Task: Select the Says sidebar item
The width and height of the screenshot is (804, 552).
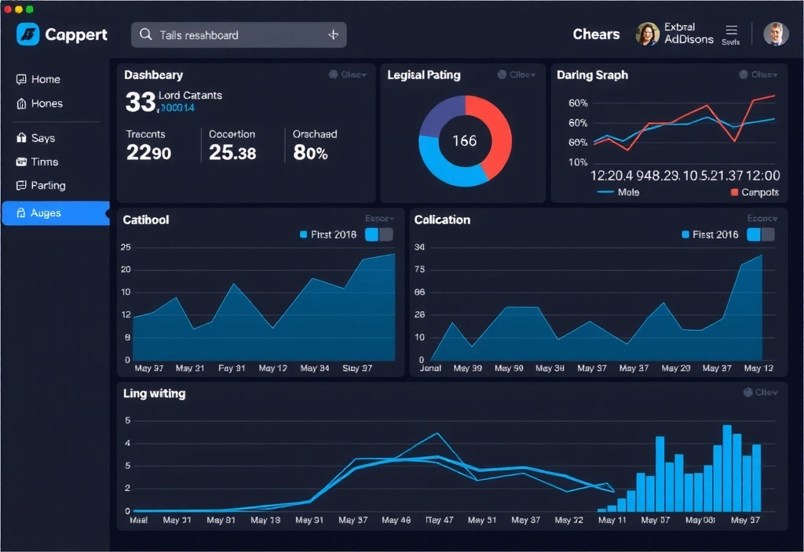Action: click(45, 137)
